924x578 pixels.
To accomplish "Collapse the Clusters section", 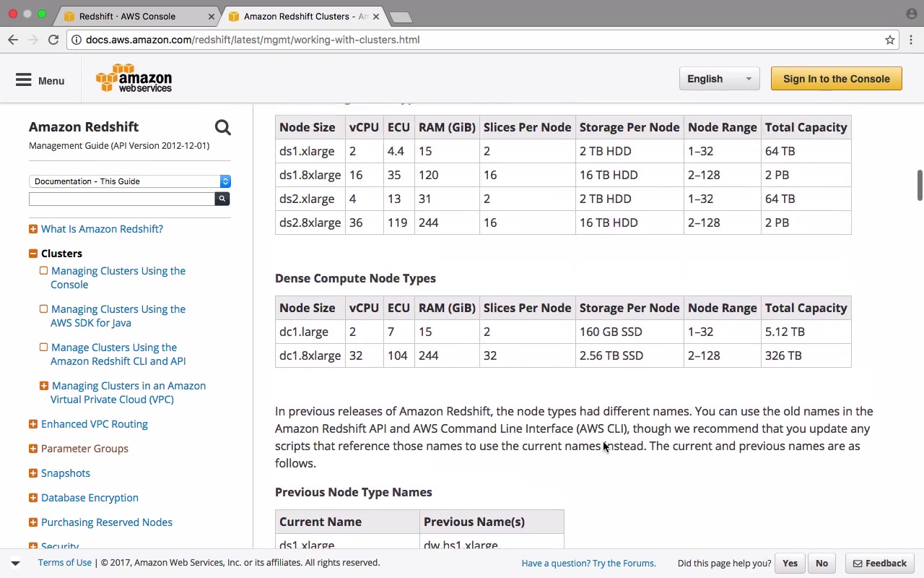I will [x=33, y=254].
